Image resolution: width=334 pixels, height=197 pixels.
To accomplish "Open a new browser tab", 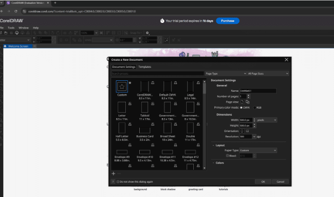I will click(55, 3).
